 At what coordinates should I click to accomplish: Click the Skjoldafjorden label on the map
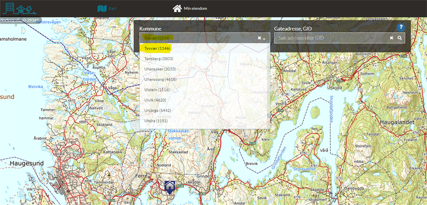point(331,109)
